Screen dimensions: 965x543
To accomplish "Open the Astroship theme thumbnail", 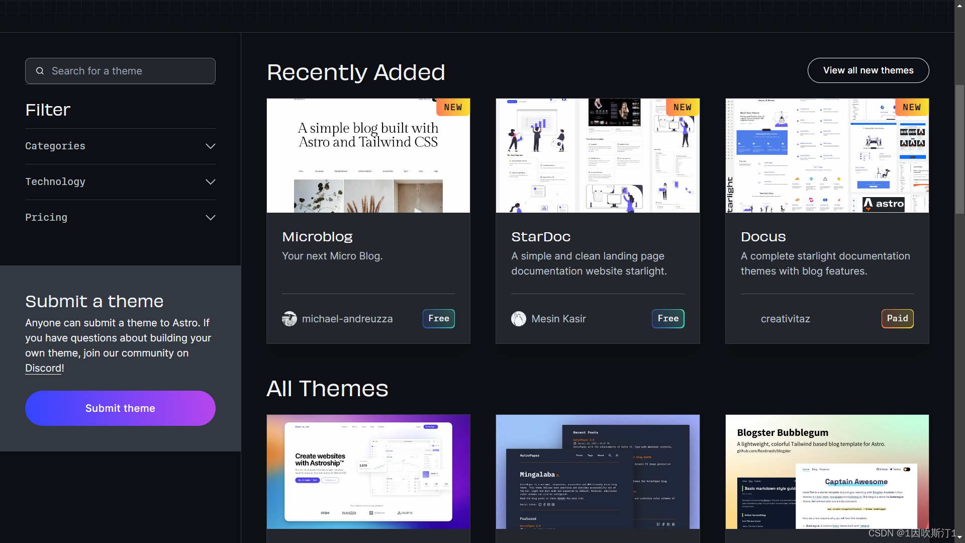I will pyautogui.click(x=368, y=472).
